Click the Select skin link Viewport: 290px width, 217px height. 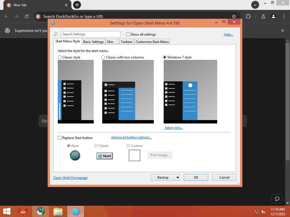(174, 128)
